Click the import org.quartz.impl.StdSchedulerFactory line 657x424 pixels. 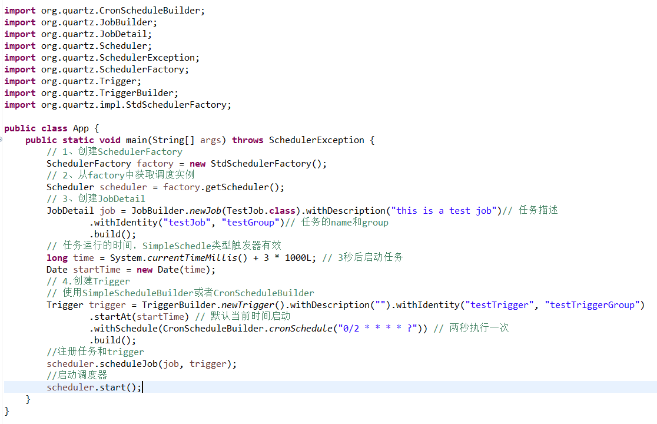(x=118, y=104)
